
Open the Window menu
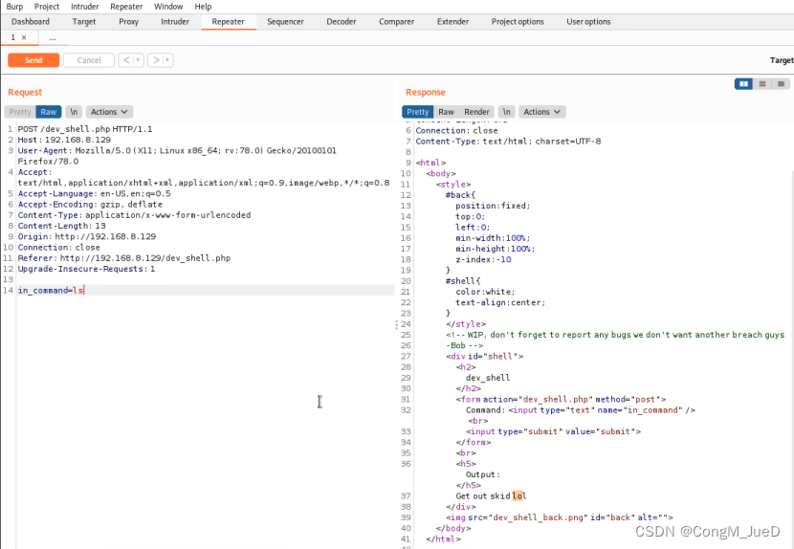click(168, 7)
